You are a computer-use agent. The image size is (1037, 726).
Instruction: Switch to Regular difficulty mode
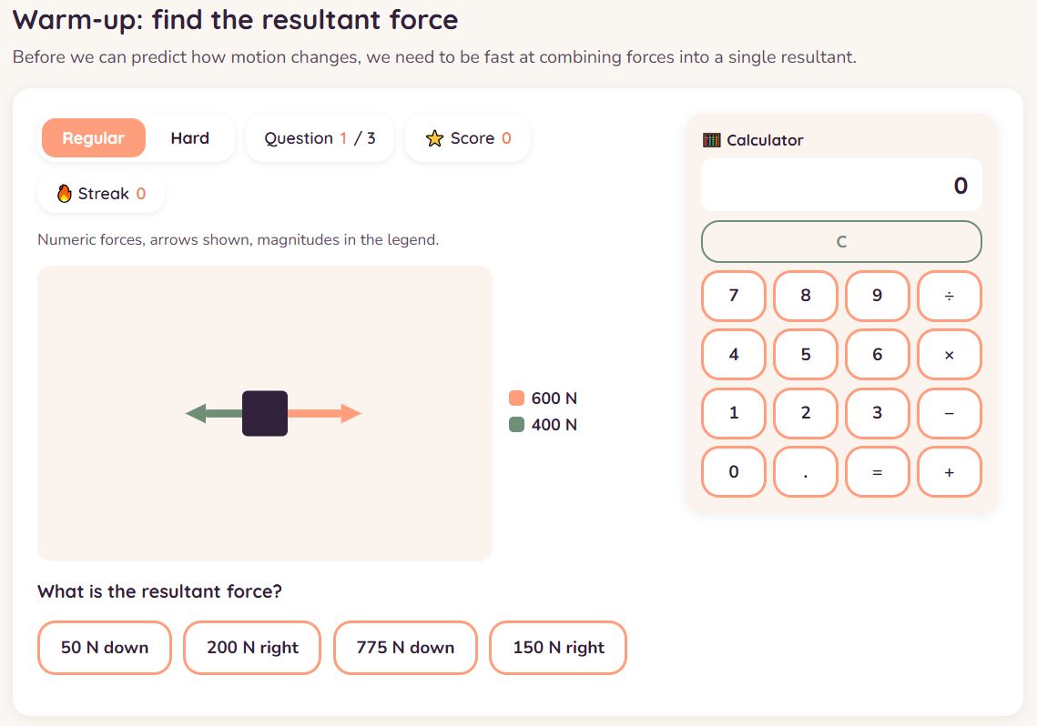pos(93,138)
